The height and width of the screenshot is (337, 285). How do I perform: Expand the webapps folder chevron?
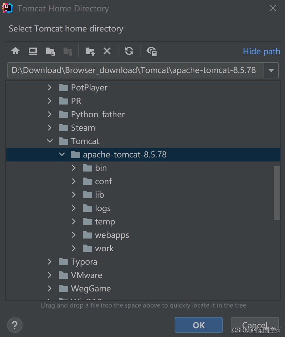pos(74,235)
